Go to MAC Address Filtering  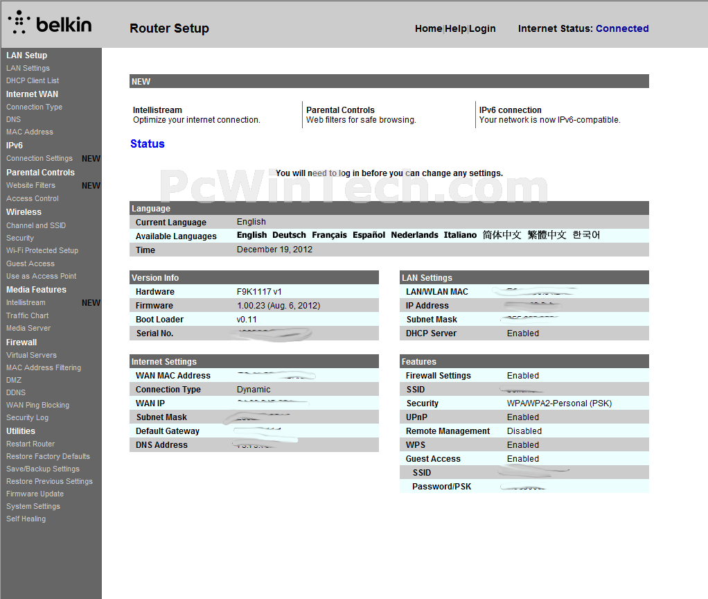coord(44,367)
